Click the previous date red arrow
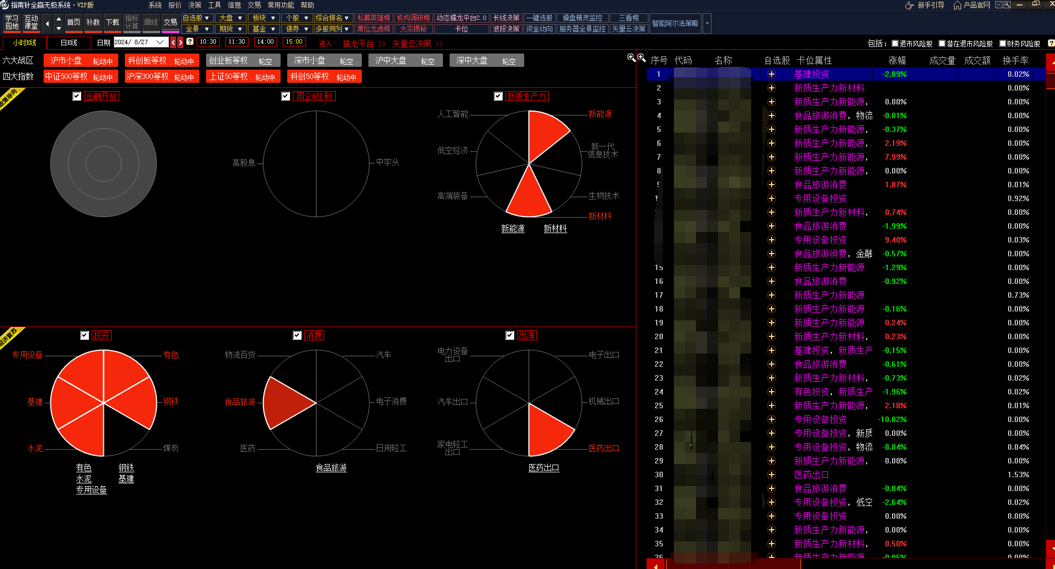This screenshot has width=1055, height=569. (x=173, y=43)
